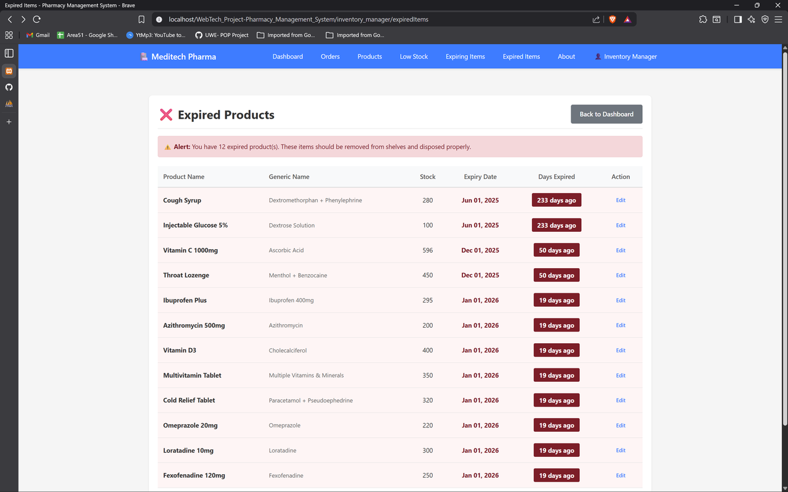This screenshot has width=788, height=492.
Task: Open the YtMp3 YouTube bookmark
Action: pyautogui.click(x=156, y=35)
